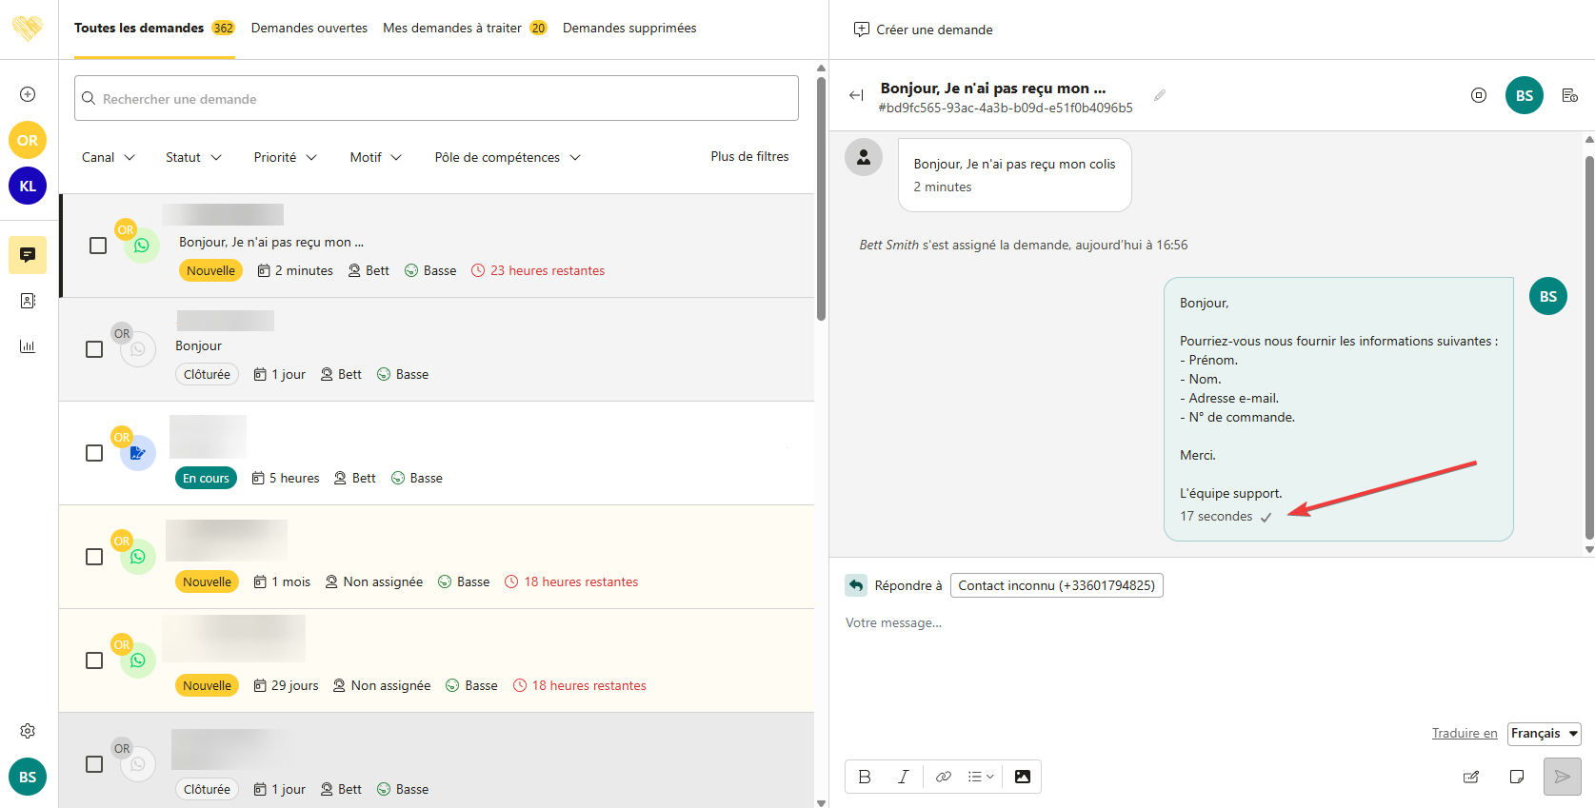
Task: Insert a link using the link icon
Action: coord(943,777)
